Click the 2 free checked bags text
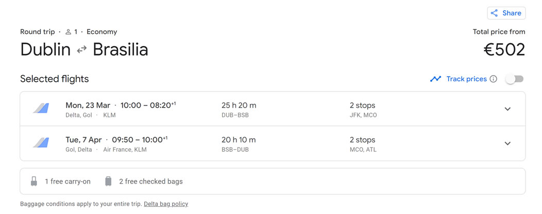Image resolution: width=542 pixels, height=214 pixels. point(150,182)
